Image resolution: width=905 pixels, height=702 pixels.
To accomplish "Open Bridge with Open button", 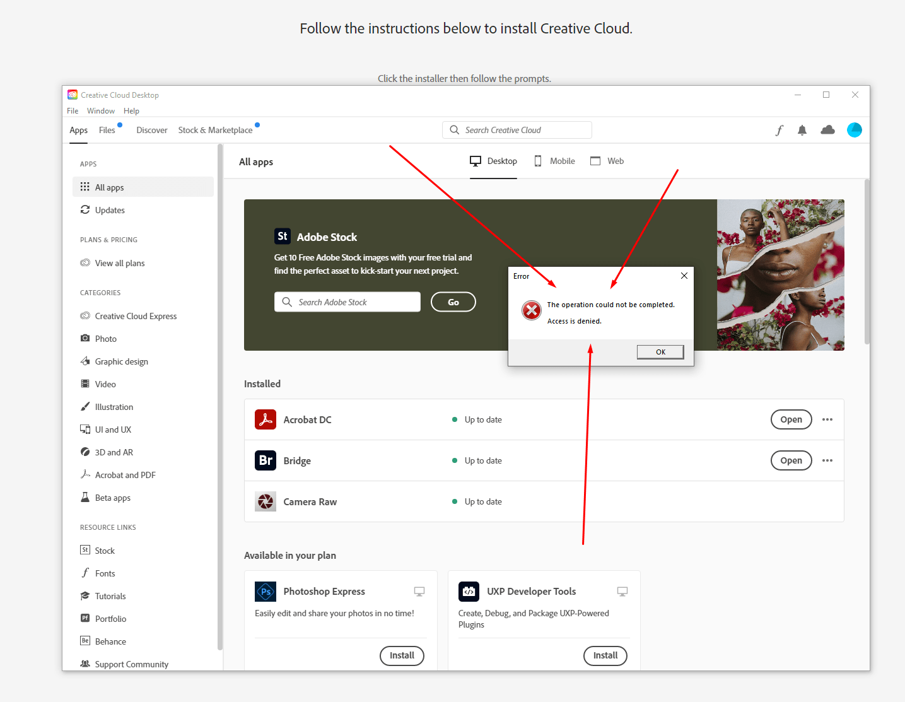I will [x=791, y=460].
